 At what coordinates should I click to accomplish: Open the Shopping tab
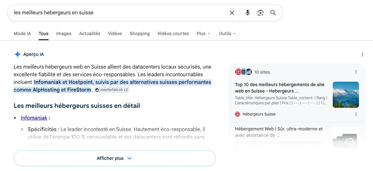click(140, 33)
